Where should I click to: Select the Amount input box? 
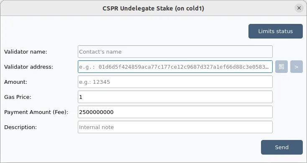coord(175,82)
